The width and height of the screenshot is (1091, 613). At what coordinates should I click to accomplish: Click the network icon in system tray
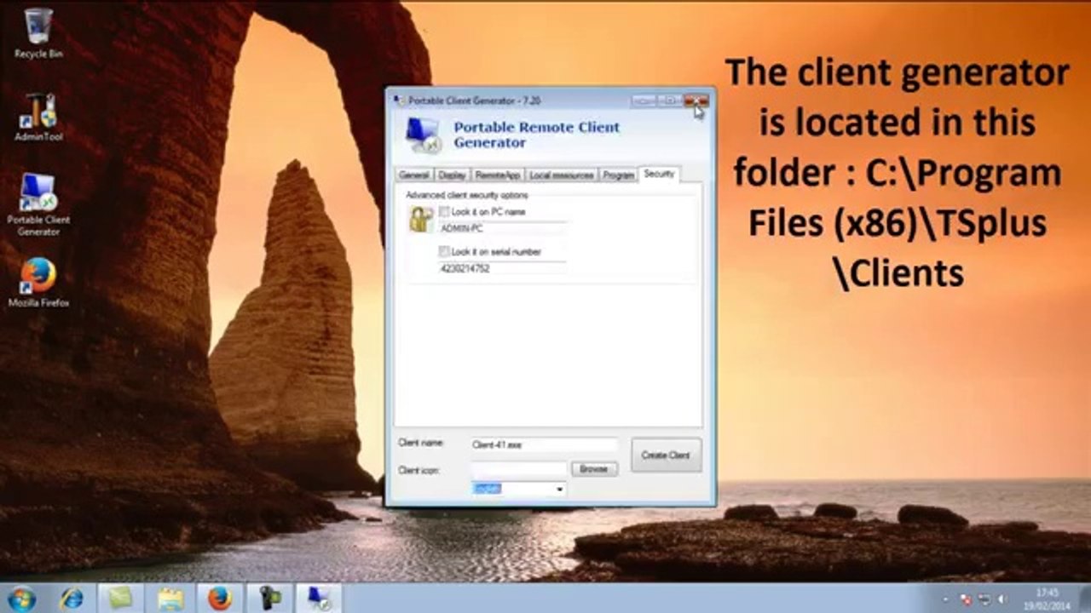tap(984, 599)
